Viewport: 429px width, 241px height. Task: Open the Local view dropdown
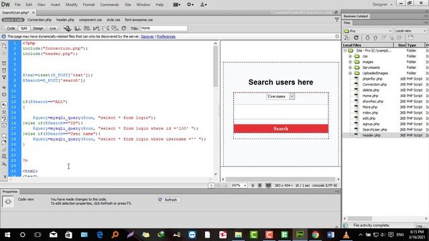tap(410, 31)
